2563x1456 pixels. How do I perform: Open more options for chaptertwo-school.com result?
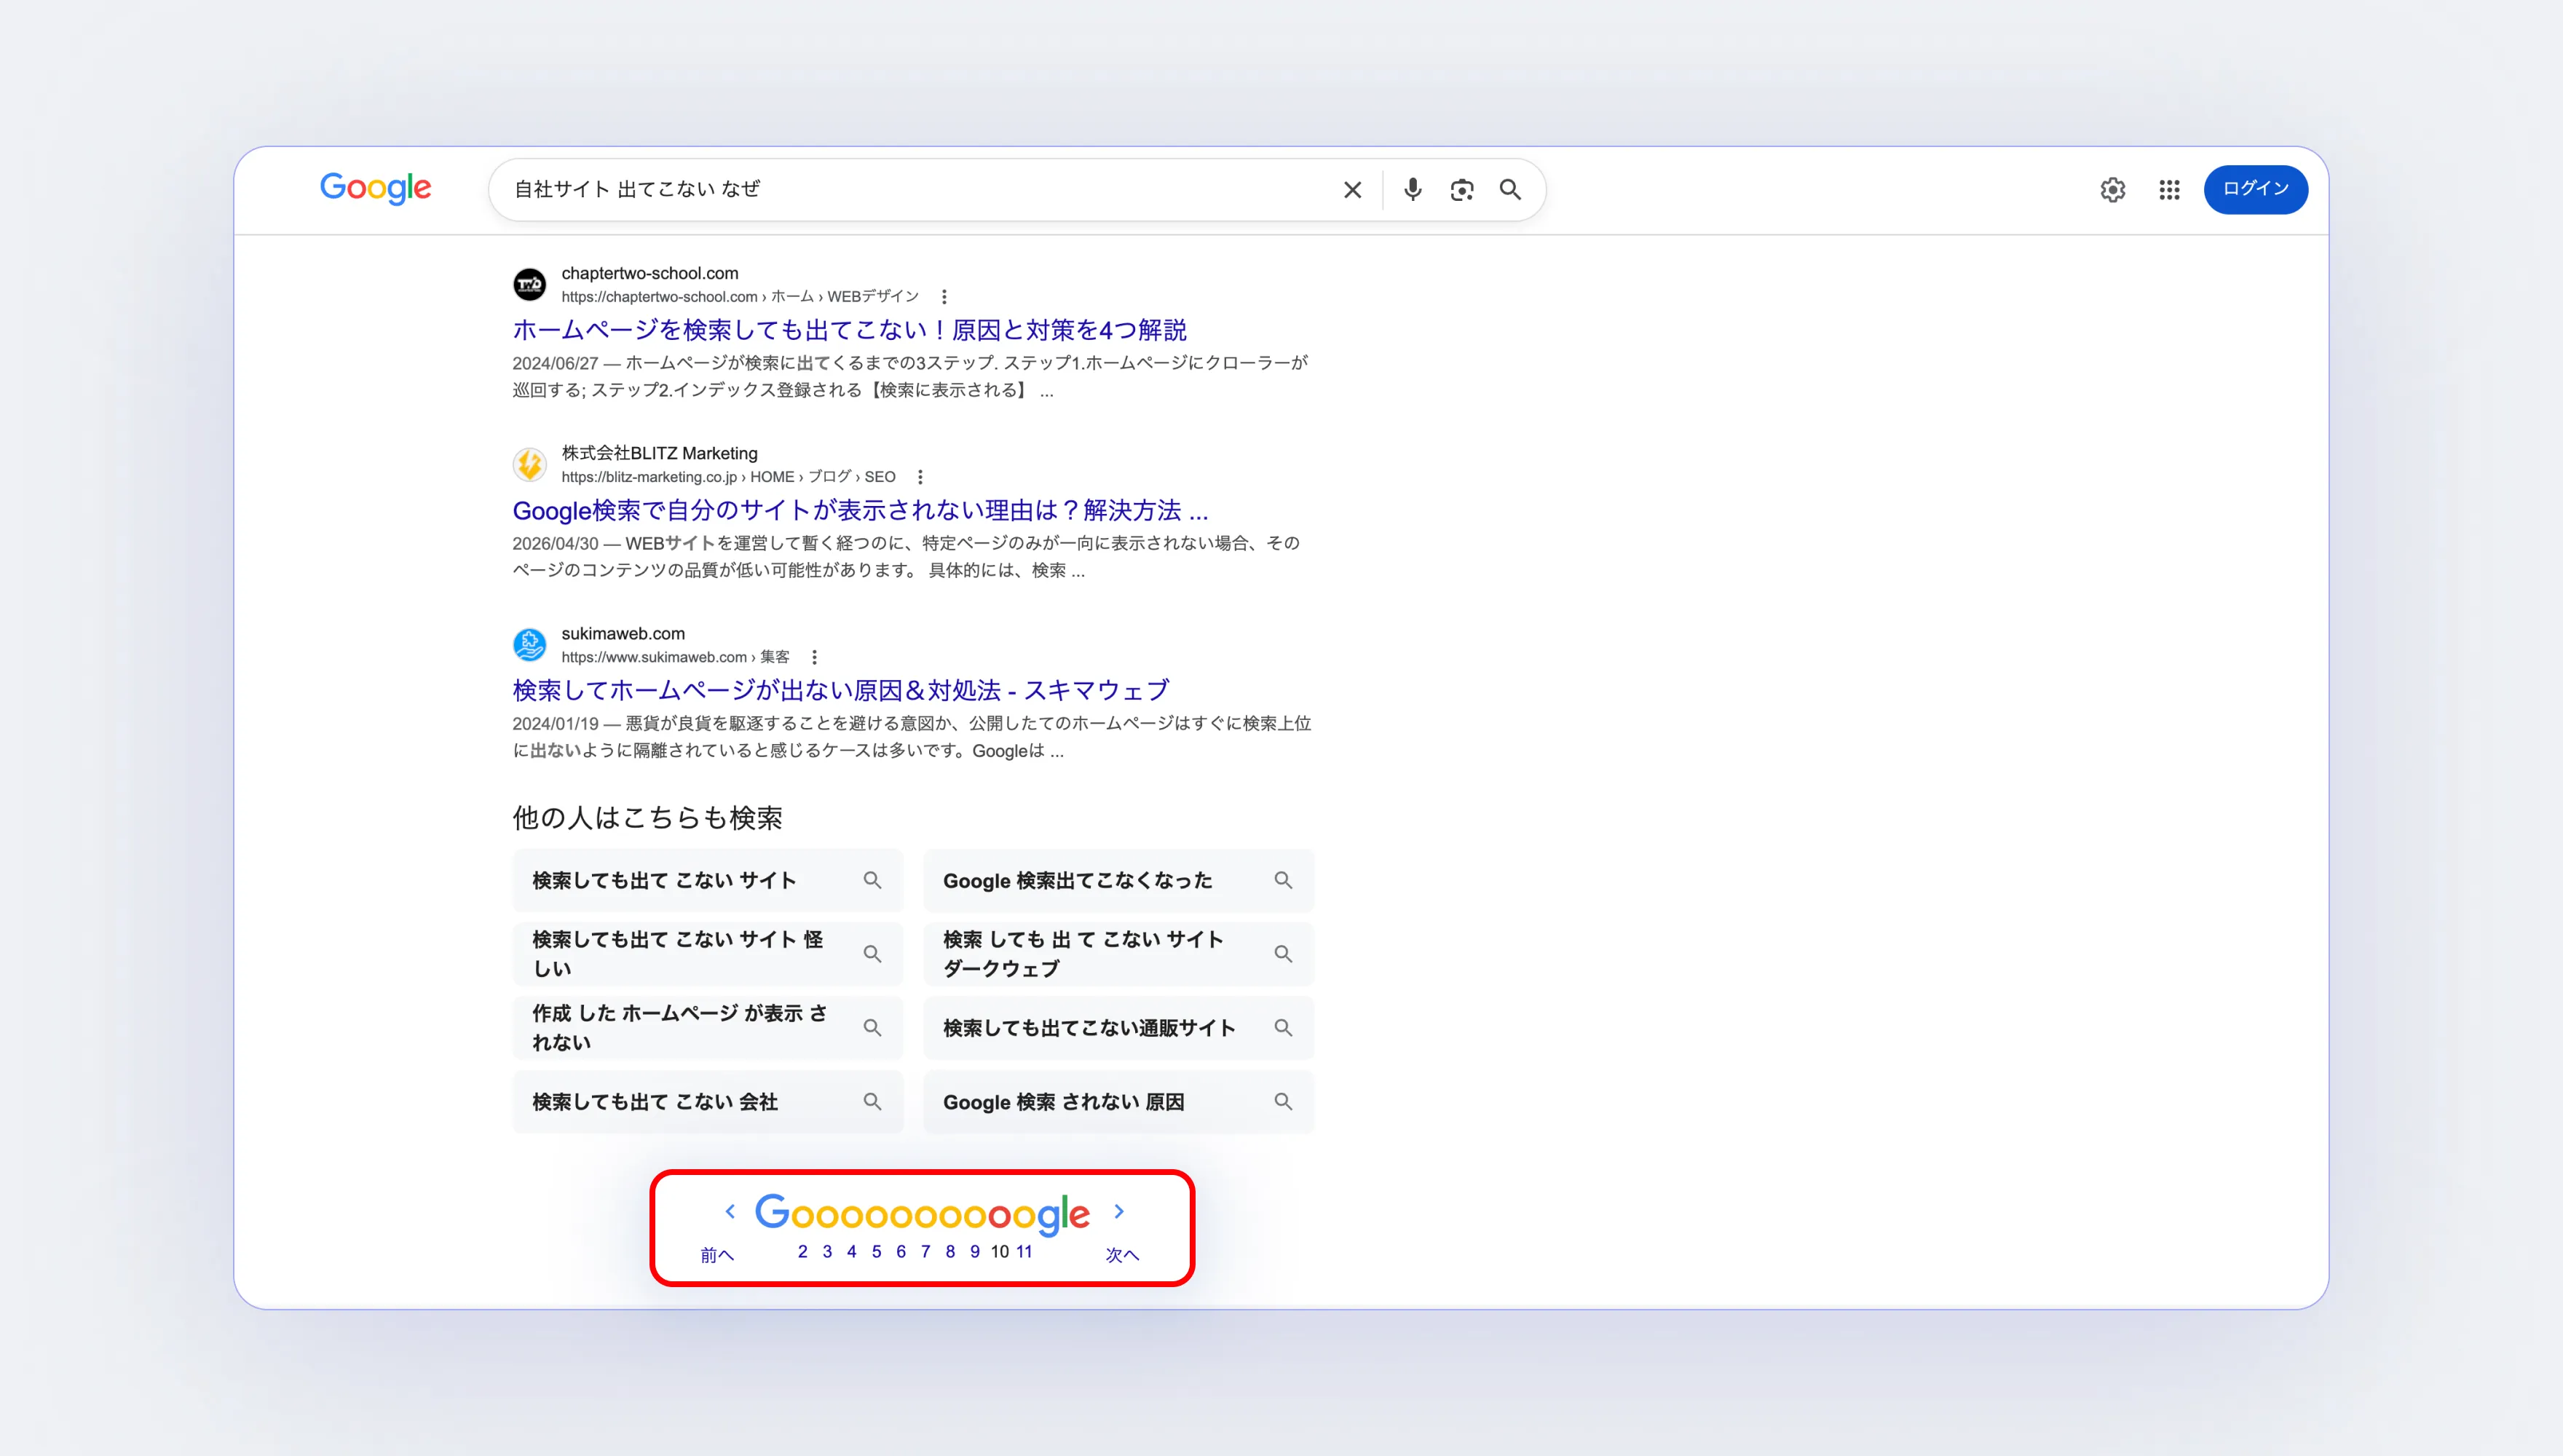944,297
